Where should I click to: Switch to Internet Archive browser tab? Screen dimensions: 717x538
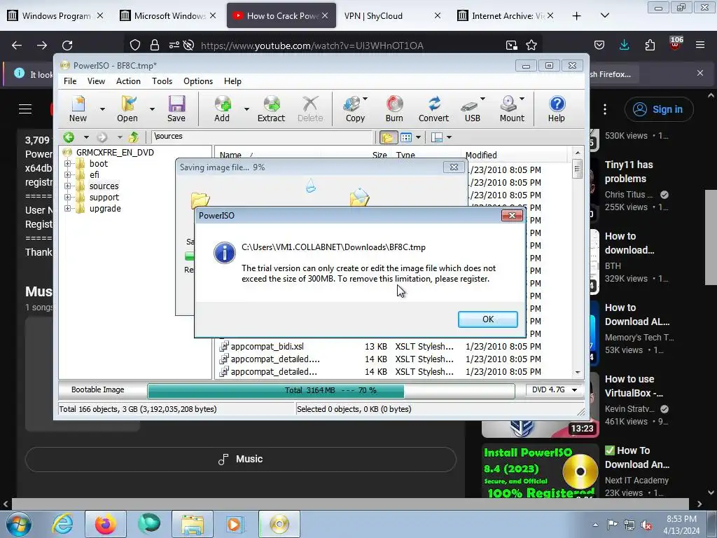click(x=507, y=15)
